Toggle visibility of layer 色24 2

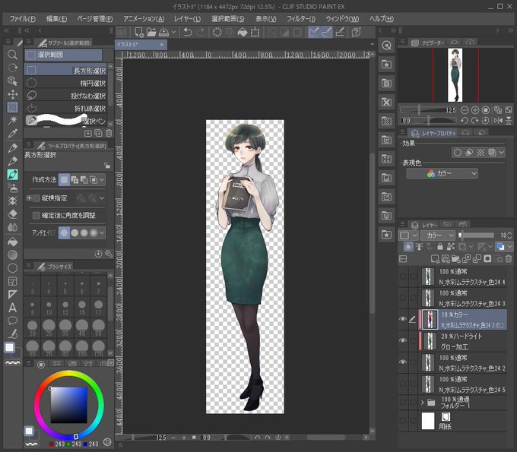click(x=403, y=362)
